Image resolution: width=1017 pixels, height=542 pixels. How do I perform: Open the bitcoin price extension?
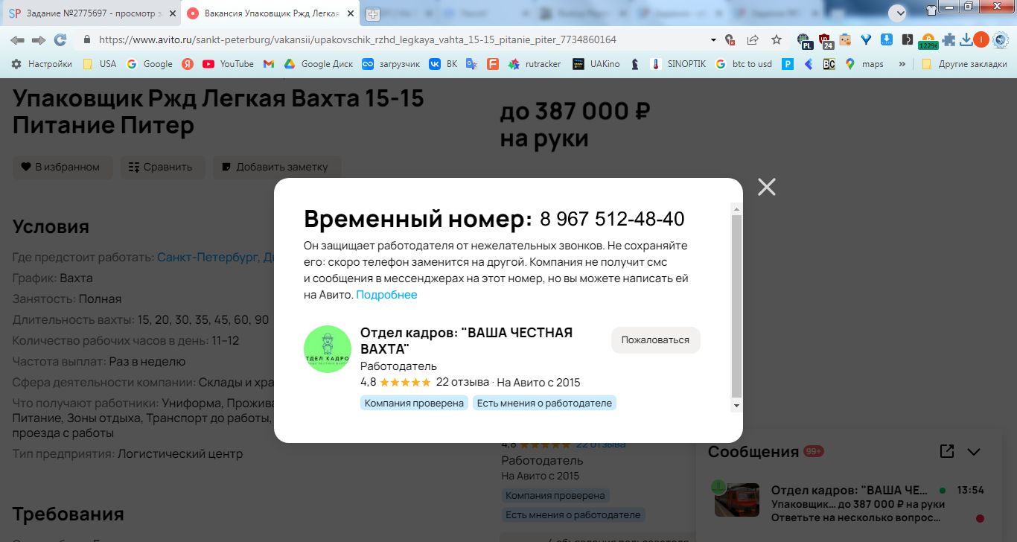(928, 41)
